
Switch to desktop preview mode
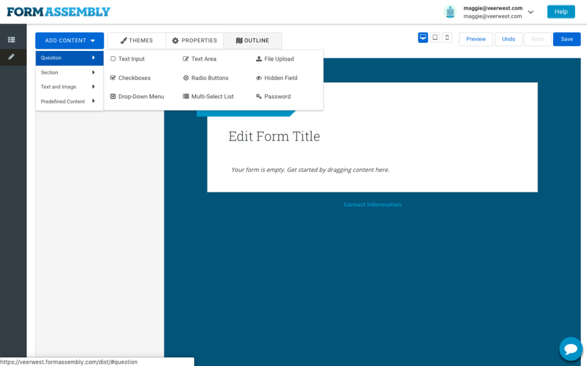pos(423,37)
